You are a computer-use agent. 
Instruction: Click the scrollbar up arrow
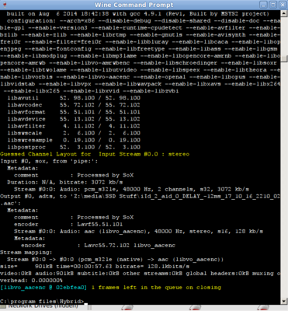click(x=284, y=14)
